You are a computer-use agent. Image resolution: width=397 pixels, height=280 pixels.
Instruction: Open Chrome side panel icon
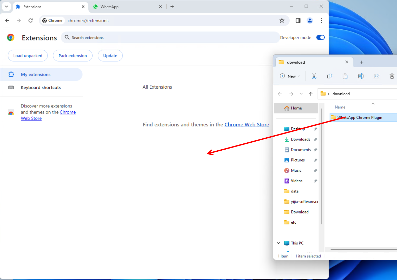[x=298, y=21]
